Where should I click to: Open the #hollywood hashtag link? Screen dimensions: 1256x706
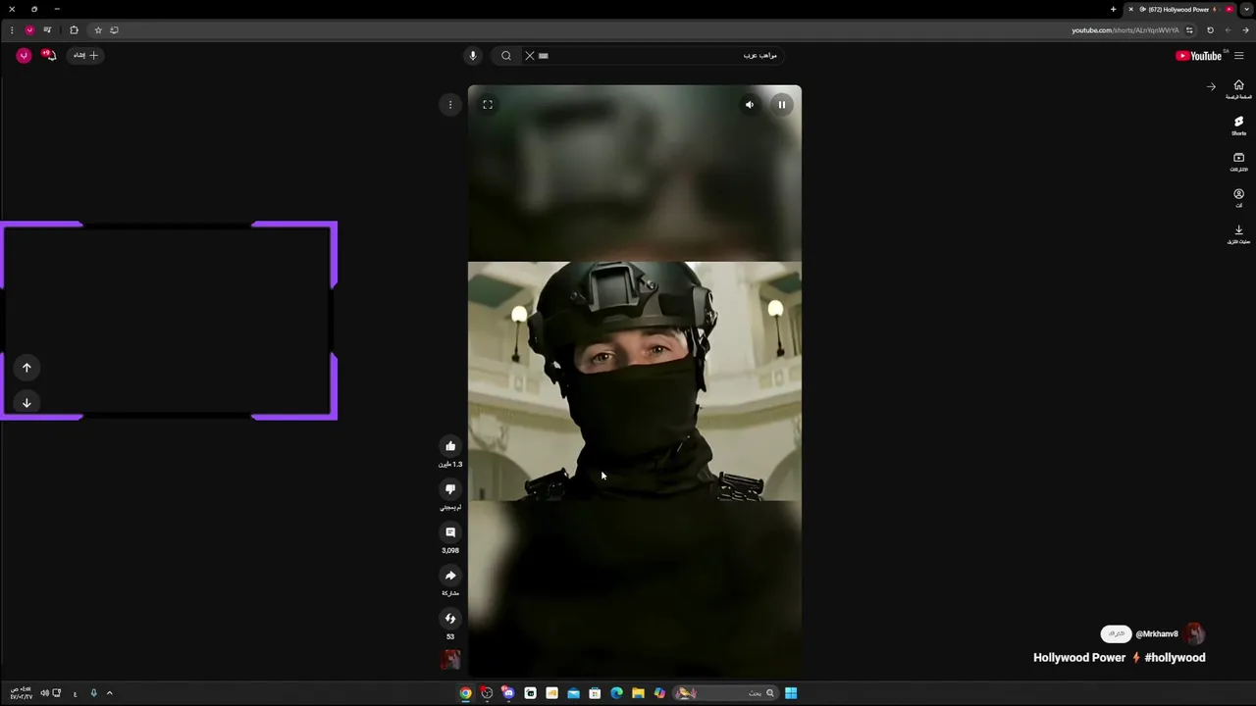click(1175, 658)
